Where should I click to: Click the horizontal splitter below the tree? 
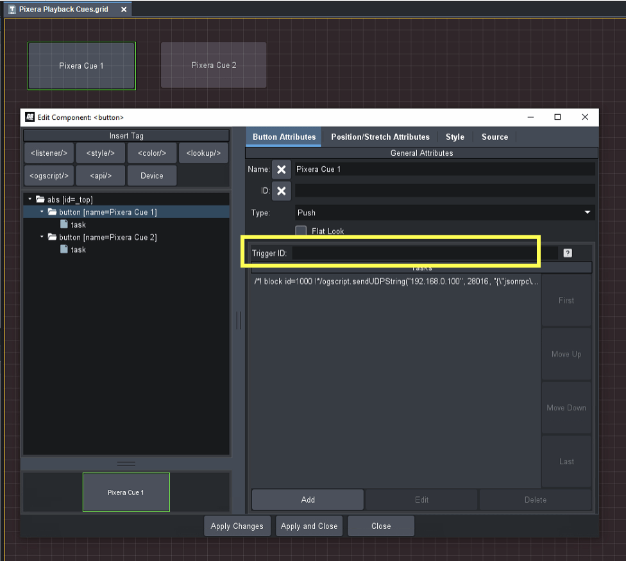[x=126, y=464]
